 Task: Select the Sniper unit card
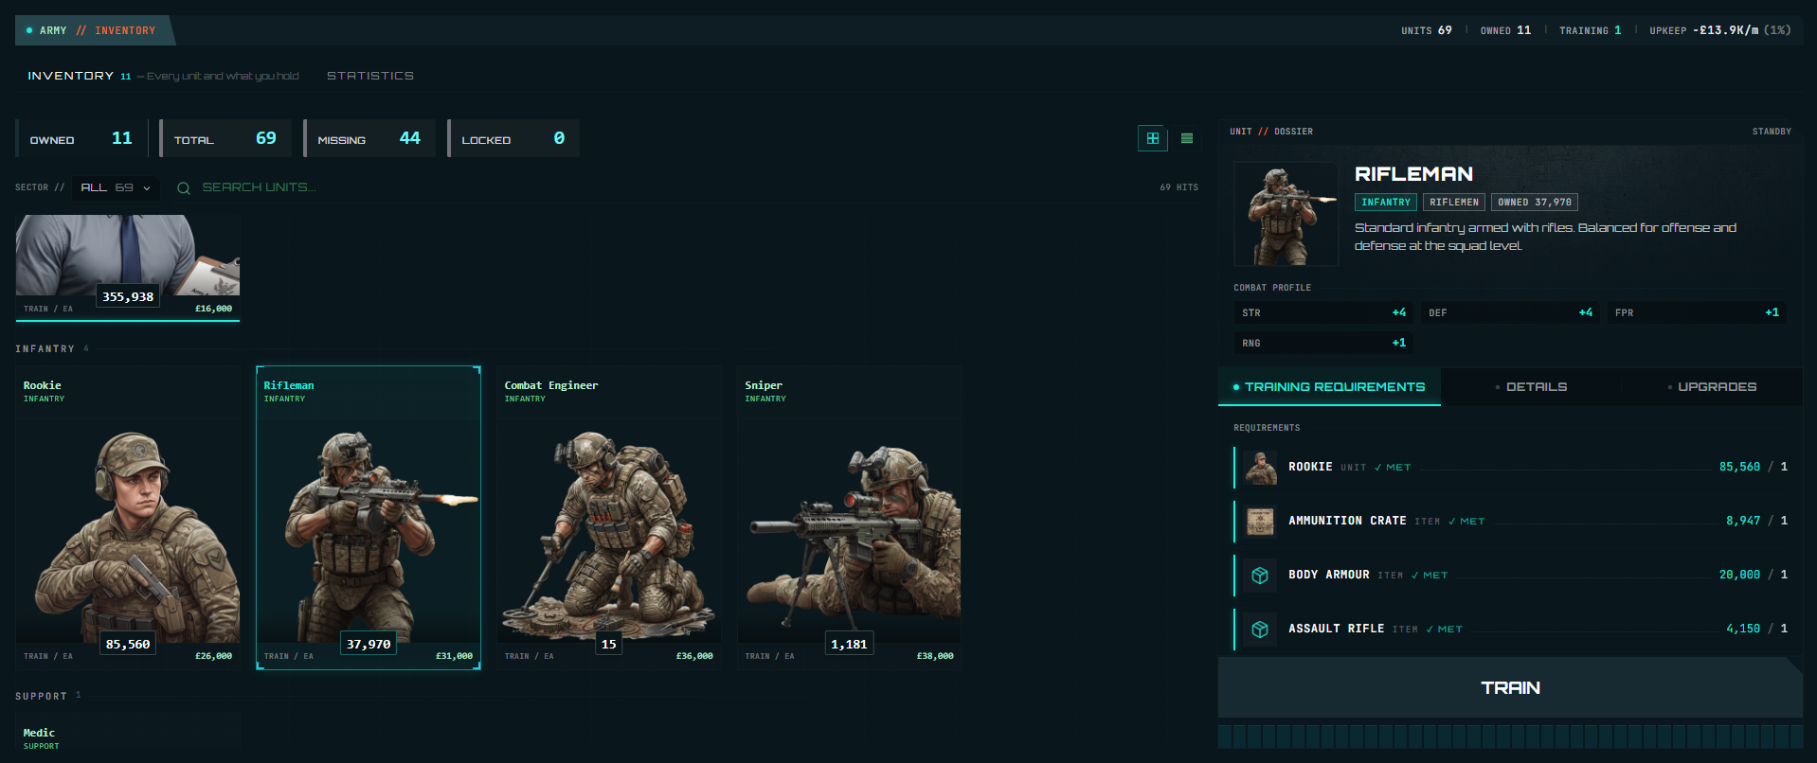(850, 518)
